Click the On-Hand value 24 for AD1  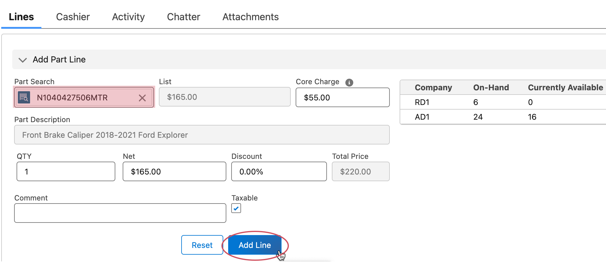(x=478, y=117)
